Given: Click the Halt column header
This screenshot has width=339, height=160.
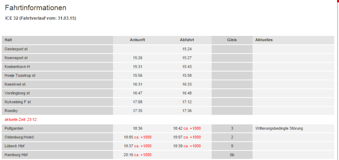Looking at the screenshot, I should 8,40.
